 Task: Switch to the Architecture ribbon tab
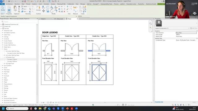9,4
